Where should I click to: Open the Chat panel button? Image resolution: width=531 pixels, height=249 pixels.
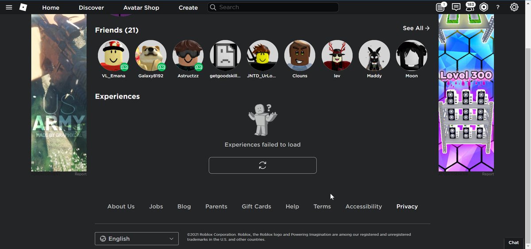coord(513,242)
